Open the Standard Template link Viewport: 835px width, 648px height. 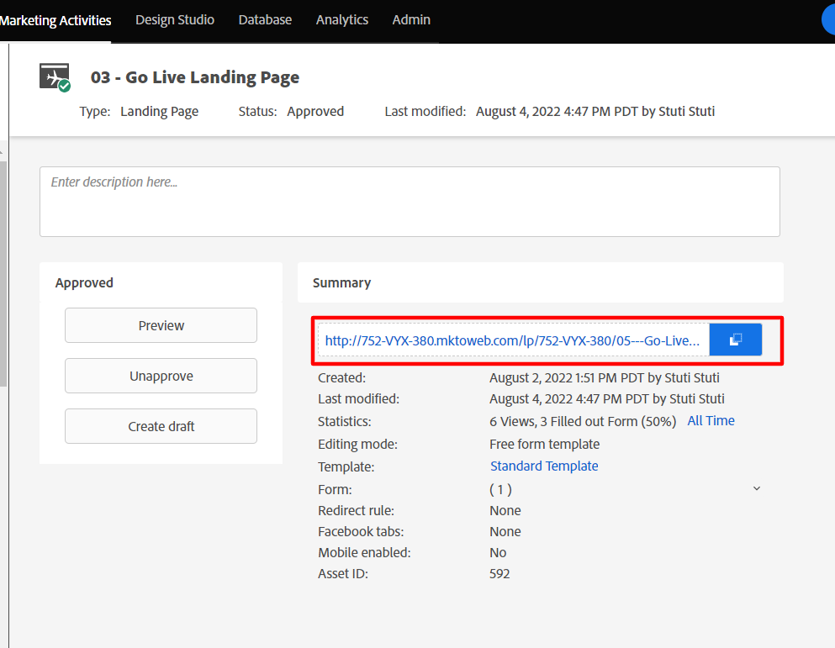(544, 466)
